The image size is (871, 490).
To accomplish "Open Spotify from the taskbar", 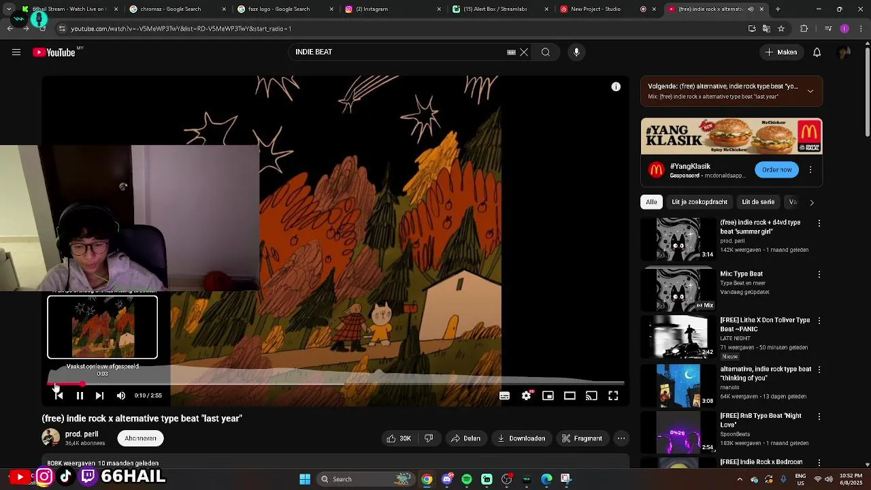I will [x=467, y=479].
